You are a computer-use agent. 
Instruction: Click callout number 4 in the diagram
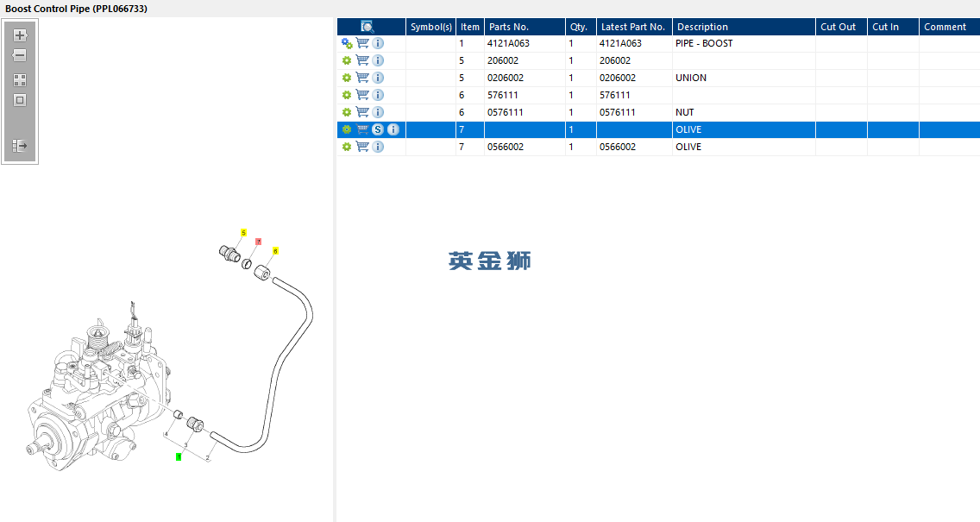166,435
